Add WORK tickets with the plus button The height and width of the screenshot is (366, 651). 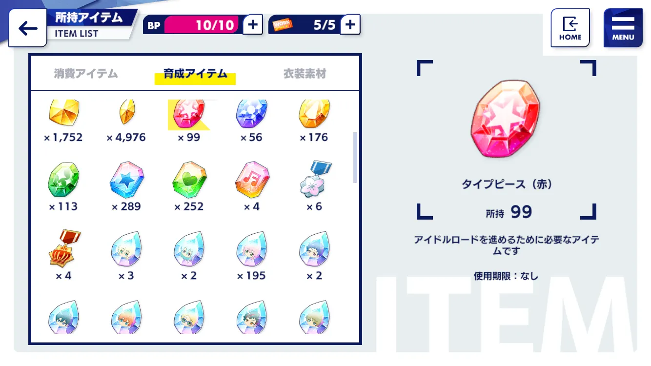350,24
